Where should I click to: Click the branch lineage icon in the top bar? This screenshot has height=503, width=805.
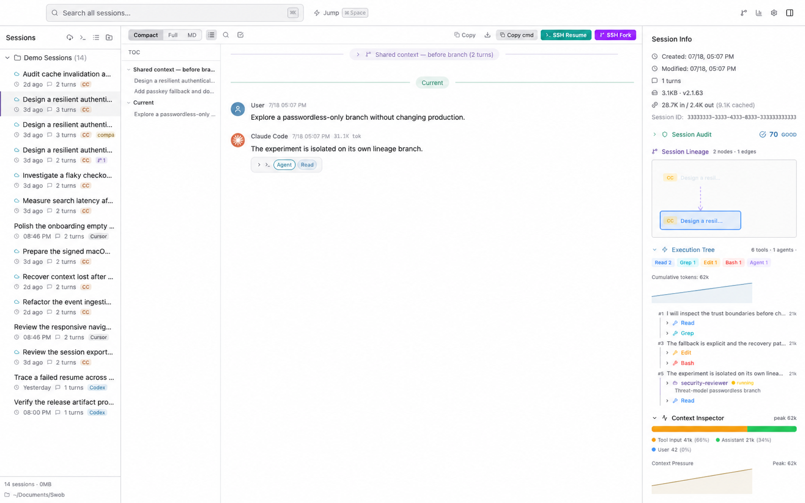click(x=744, y=13)
